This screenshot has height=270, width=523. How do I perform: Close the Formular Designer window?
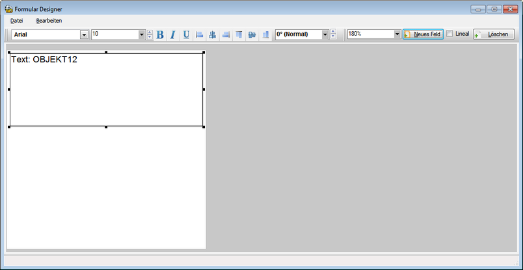(x=510, y=9)
